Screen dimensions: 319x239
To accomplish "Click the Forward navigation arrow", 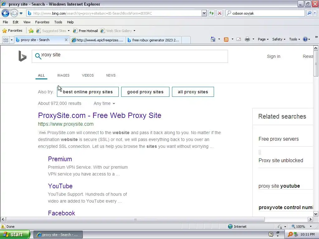I will pos(14,13).
